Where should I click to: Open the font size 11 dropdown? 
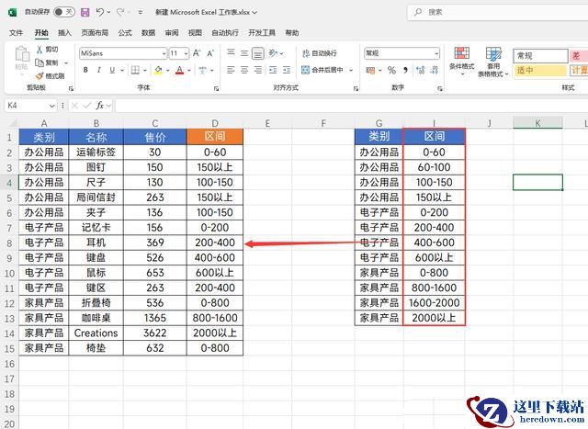click(x=186, y=53)
